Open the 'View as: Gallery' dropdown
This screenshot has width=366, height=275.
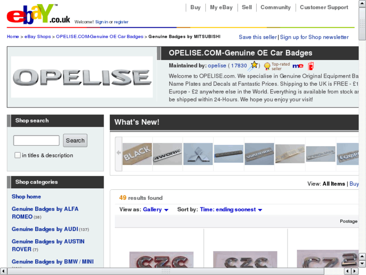[156, 209]
